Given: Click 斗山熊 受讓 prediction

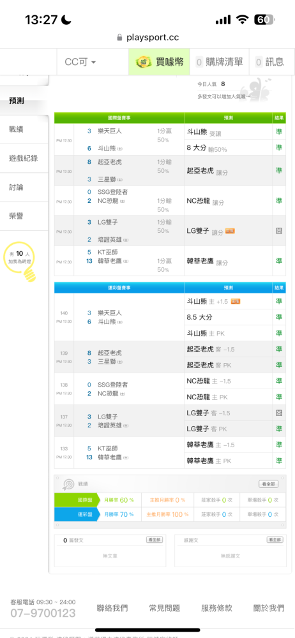Looking at the screenshot, I should coord(204,132).
